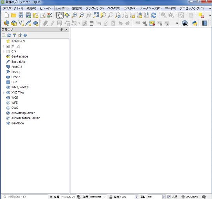Viewport: 212px width, 199px height.
Task: Undock the ブラウザ panel
Action: (61, 30)
